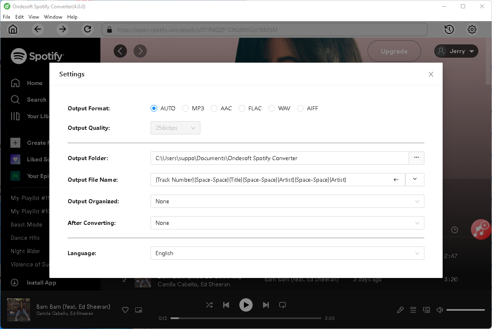This screenshot has height=329, width=492.
Task: Select MP3 output format
Action: click(x=185, y=108)
